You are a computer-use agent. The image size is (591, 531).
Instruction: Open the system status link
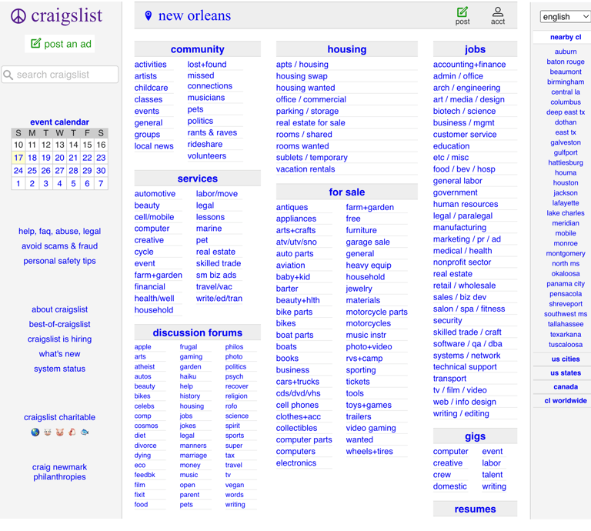pos(59,369)
